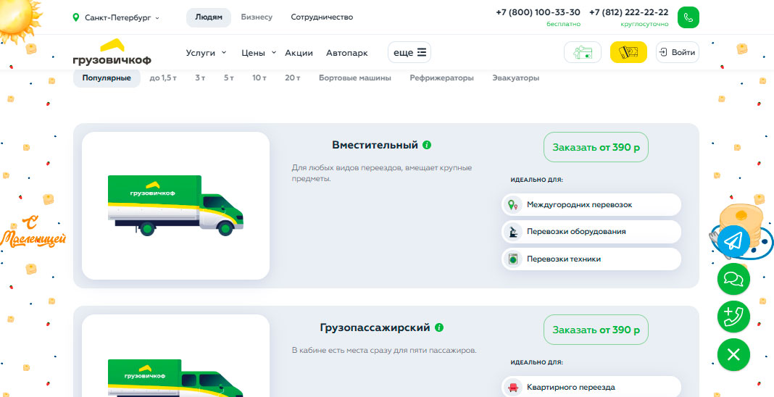774x397 pixels.
Task: Select the Бортовые машины filter
Action: coord(355,78)
